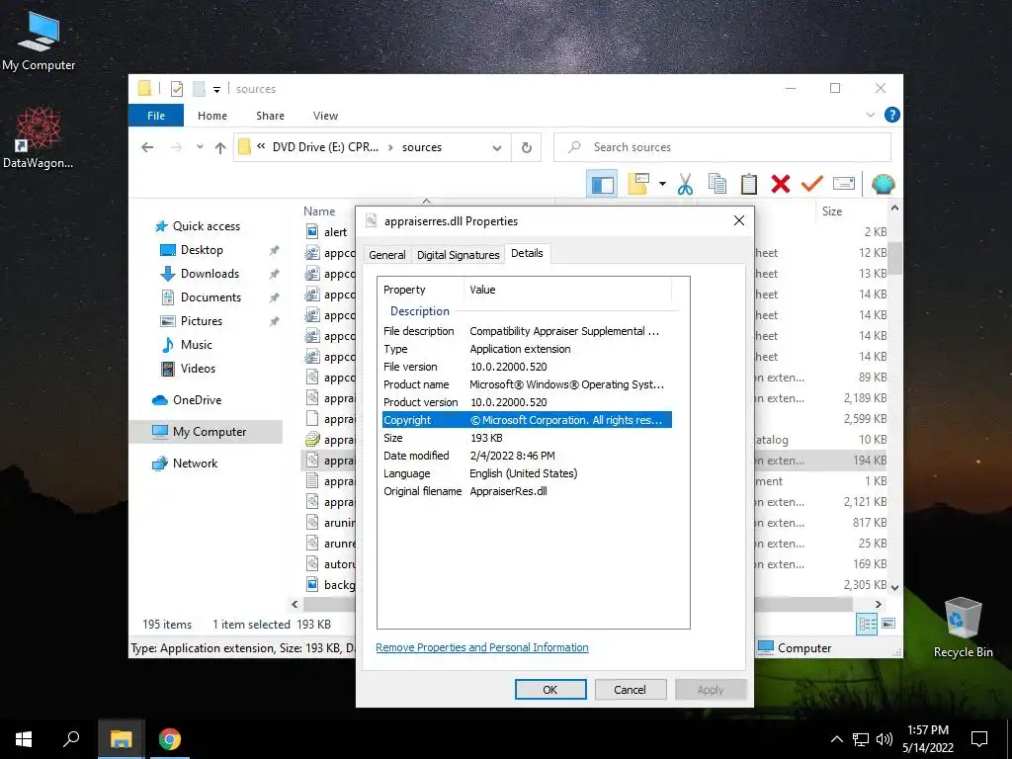This screenshot has height=759, width=1012.
Task: Click the volume speaker tray icon
Action: pyautogui.click(x=885, y=739)
